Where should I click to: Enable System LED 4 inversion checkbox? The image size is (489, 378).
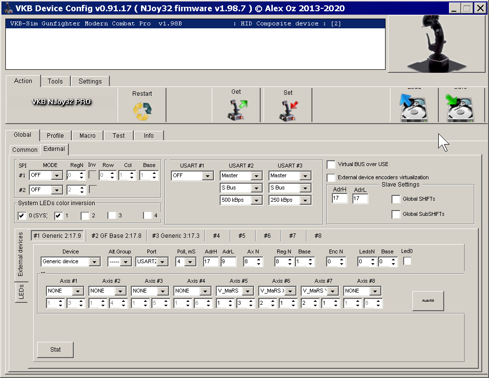[147, 215]
